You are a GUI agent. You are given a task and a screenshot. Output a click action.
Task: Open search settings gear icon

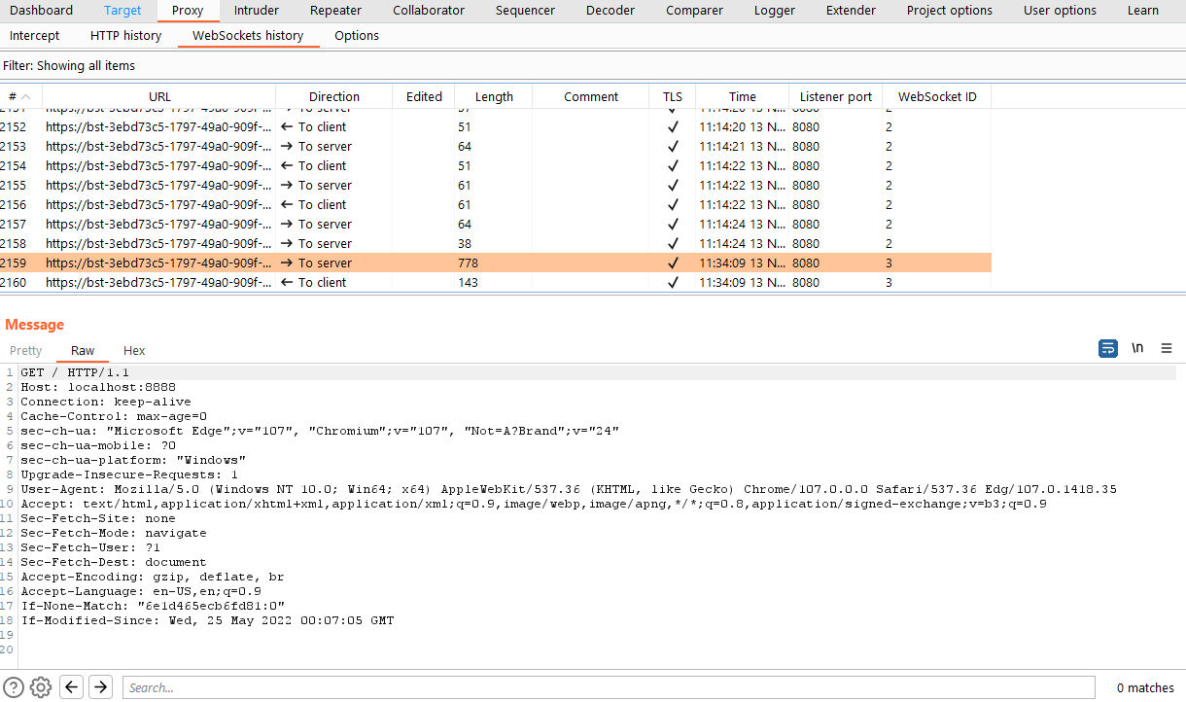coord(41,687)
